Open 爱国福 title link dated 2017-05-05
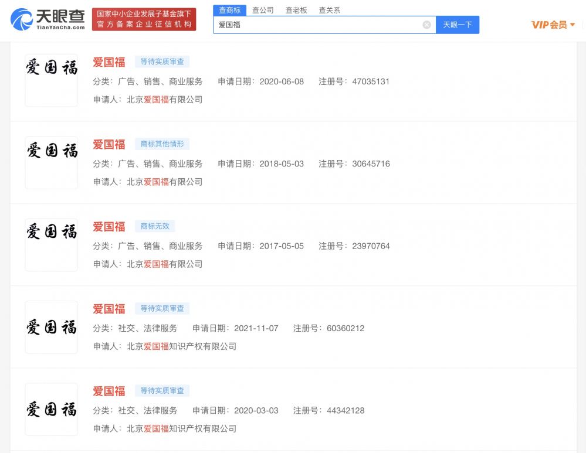The image size is (586, 453). click(109, 226)
